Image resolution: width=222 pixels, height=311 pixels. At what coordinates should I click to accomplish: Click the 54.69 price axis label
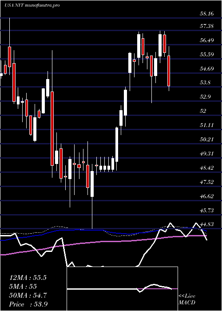click(x=206, y=69)
